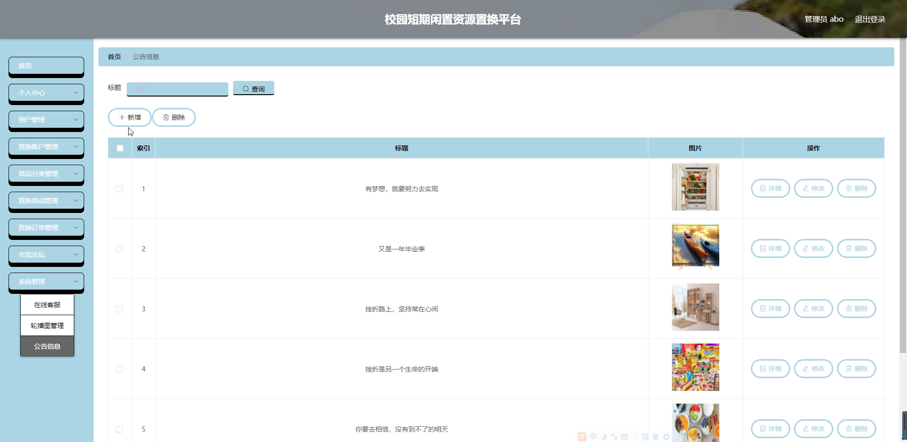The height and width of the screenshot is (442, 907).
Task: Click 修改 pencil icon for row 5 你要去相信
Action: point(805,429)
